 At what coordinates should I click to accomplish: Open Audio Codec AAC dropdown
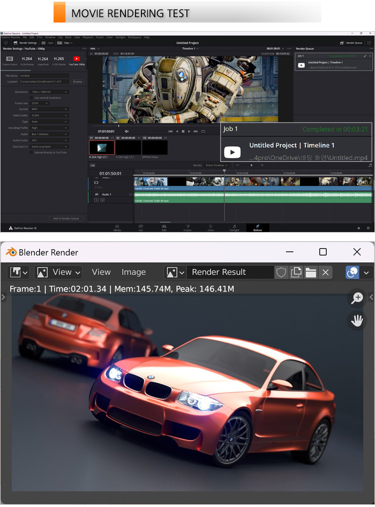click(x=49, y=140)
